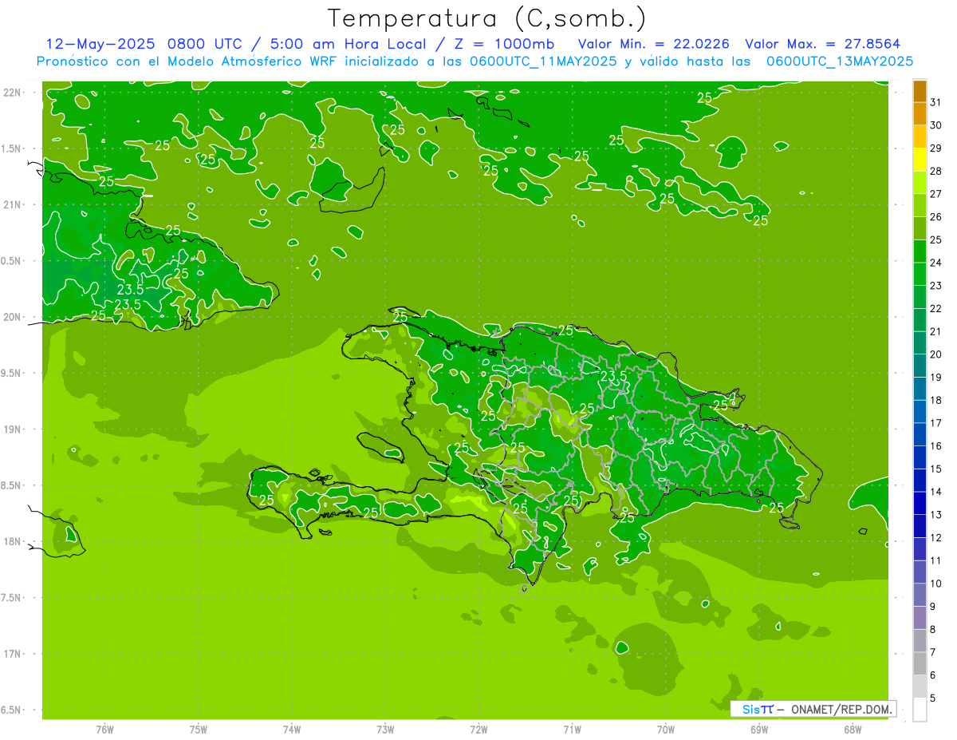Click the legend scale label "11"
This screenshot has width=957, height=740.
tap(936, 560)
